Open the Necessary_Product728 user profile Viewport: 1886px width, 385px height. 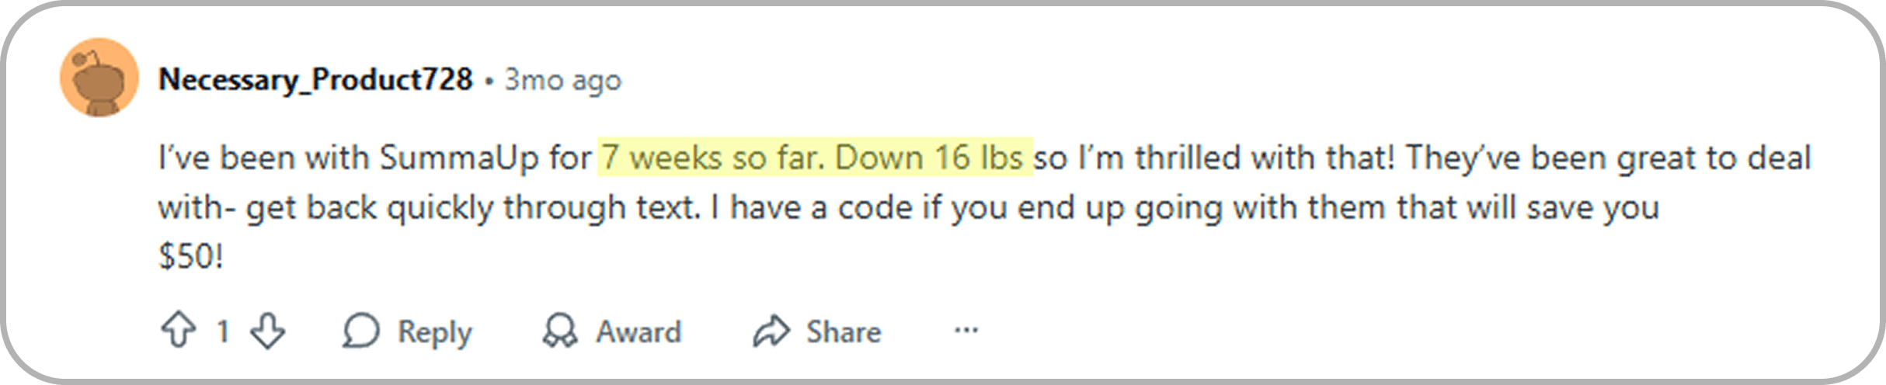(315, 80)
